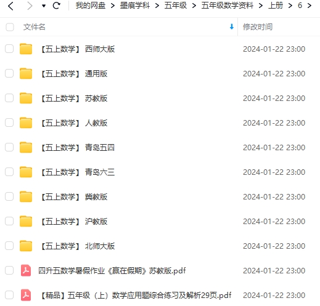Refresh the file list
This screenshot has width=320, height=306.
tap(56, 6)
